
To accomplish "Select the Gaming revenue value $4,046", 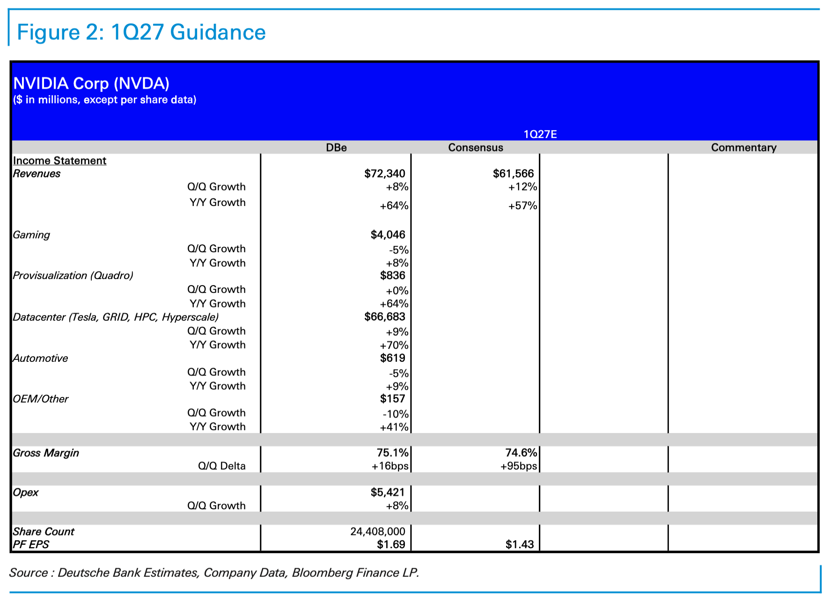I will click(x=388, y=235).
